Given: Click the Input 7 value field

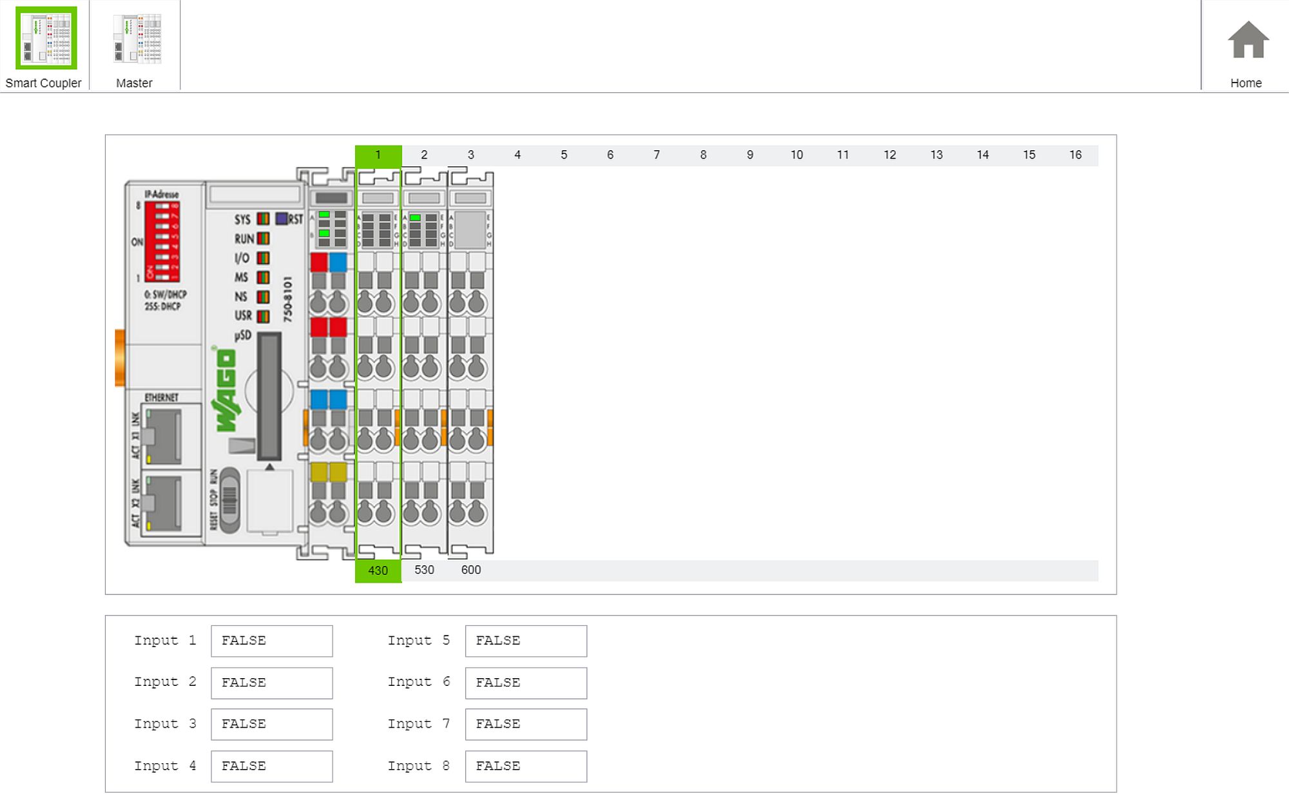Looking at the screenshot, I should [526, 725].
